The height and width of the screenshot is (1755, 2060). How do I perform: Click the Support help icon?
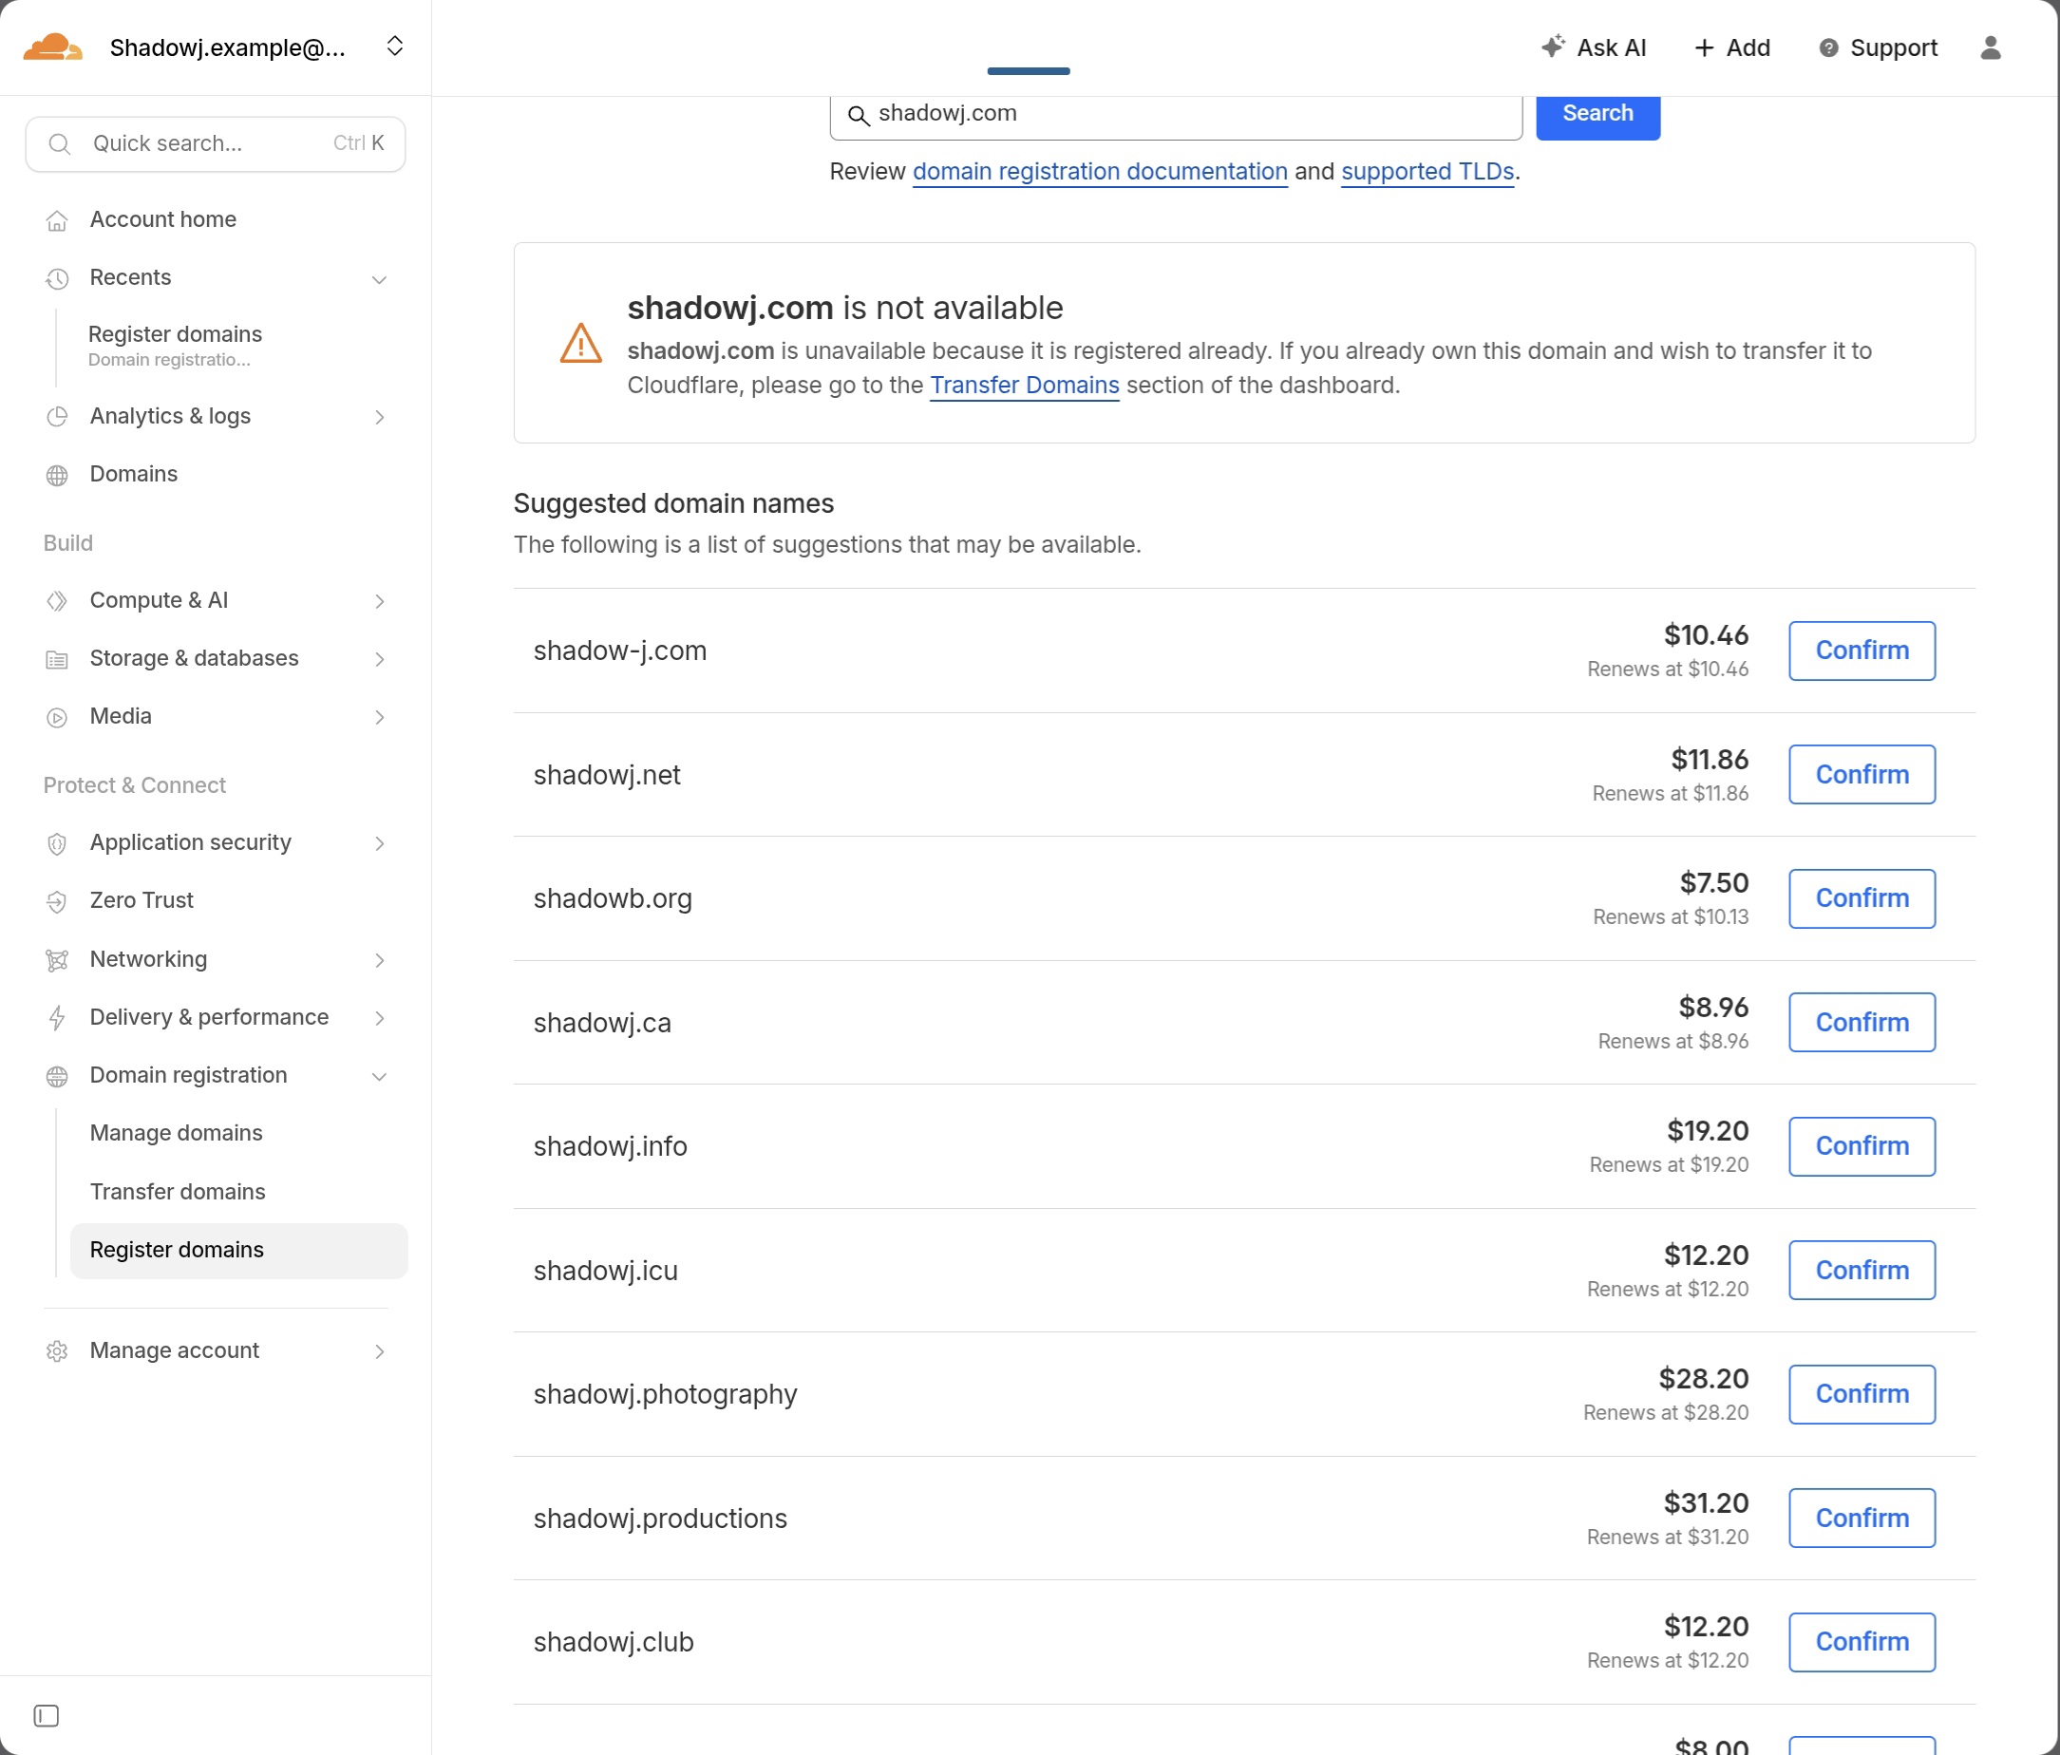(x=1827, y=47)
